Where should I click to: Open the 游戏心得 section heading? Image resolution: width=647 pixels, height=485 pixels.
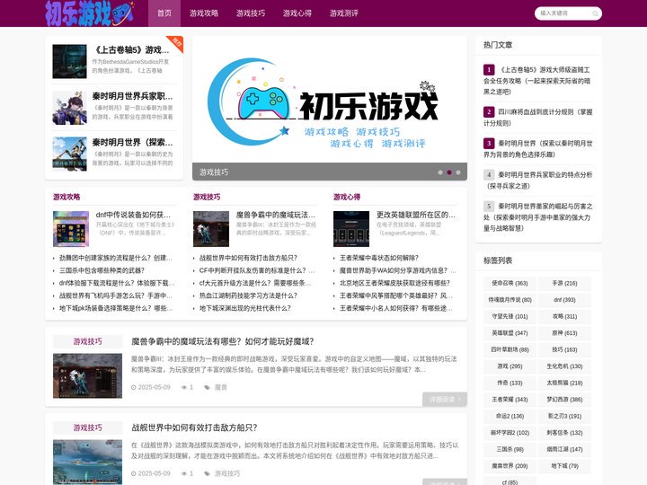(347, 197)
